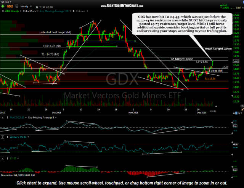Click the T2=15.22 (hit) label

tap(52, 46)
